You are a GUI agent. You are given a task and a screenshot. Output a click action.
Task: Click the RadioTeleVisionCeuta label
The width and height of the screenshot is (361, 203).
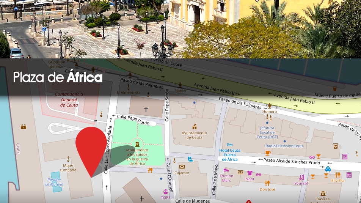tap(284, 146)
